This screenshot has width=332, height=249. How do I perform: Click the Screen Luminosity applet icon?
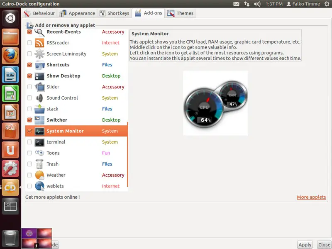point(39,54)
